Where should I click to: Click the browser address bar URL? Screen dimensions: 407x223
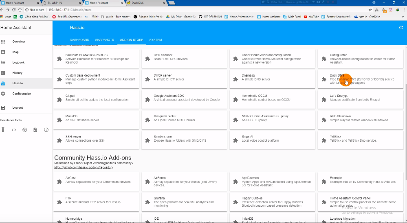coord(70,10)
